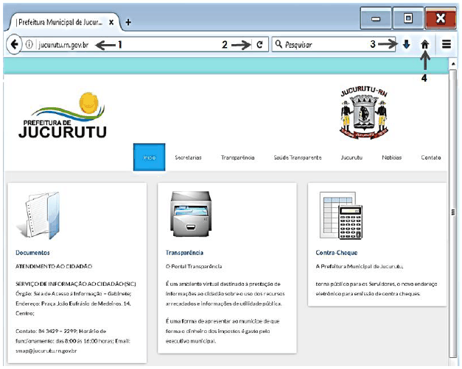Go to the browser home page icon
Viewport: 462px width, 369px height.
coord(425,44)
